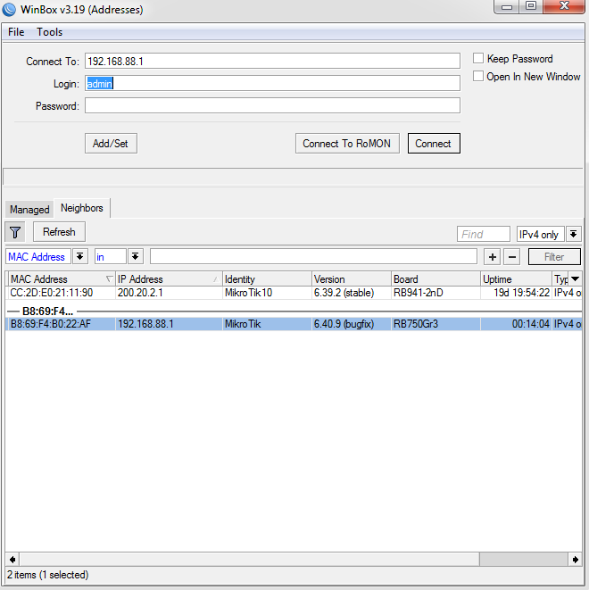This screenshot has width=589, height=590.
Task: Click the scroll left arrow
Action: click(x=12, y=560)
